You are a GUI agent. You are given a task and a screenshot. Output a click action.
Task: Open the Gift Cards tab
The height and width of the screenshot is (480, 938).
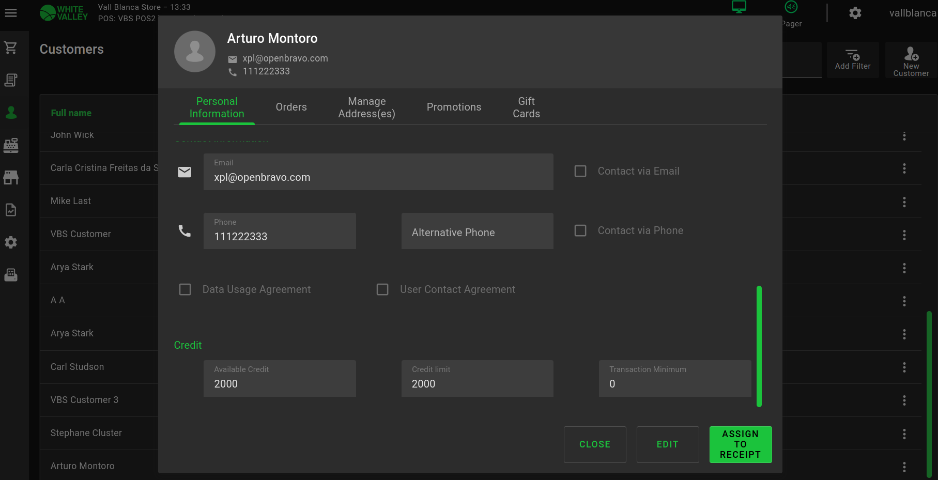(x=526, y=107)
